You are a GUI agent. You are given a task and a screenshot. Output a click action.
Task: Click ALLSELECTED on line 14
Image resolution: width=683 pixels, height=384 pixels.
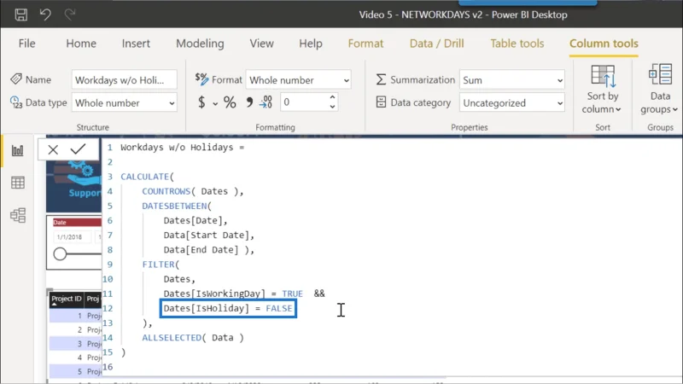(x=172, y=337)
